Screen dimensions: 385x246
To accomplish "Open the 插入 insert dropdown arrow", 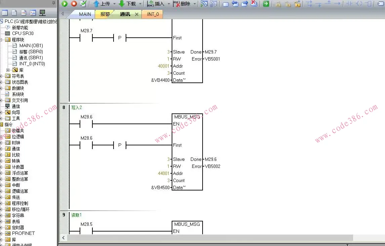I will pyautogui.click(x=169, y=4).
